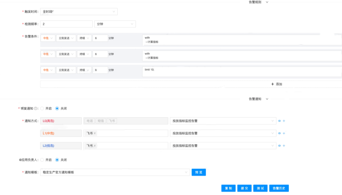Focus duration field 6 in first condition row
This screenshot has width=342, height=195.
click(100, 38)
